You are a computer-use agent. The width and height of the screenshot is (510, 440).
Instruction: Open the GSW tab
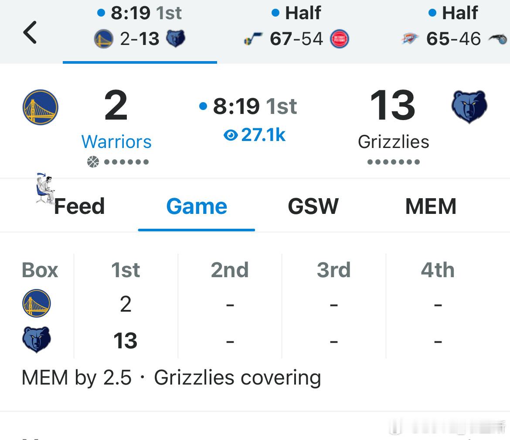pos(313,206)
